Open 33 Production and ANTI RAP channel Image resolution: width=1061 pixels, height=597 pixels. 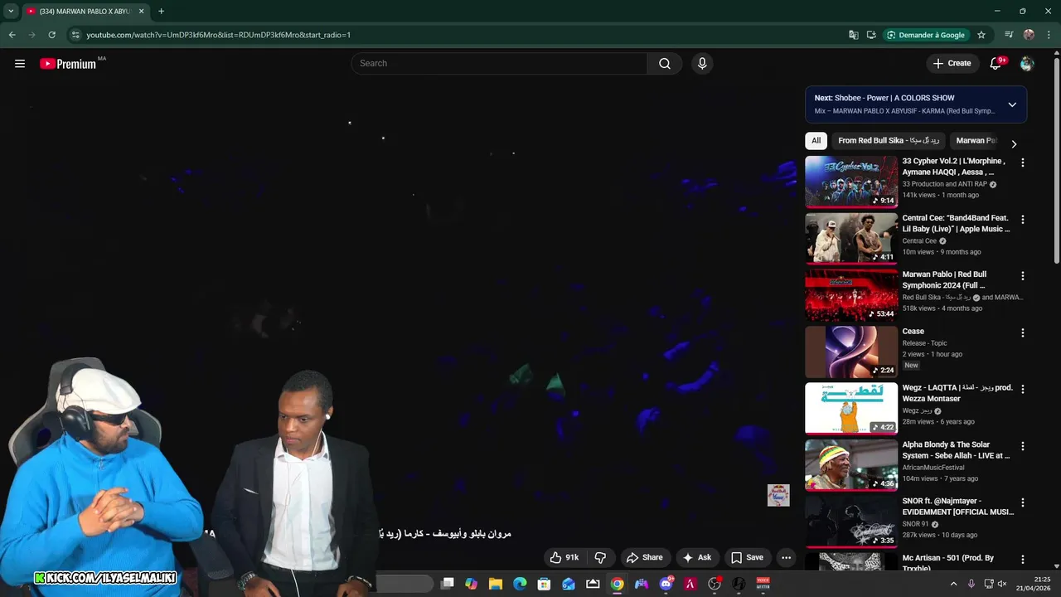coord(944,184)
